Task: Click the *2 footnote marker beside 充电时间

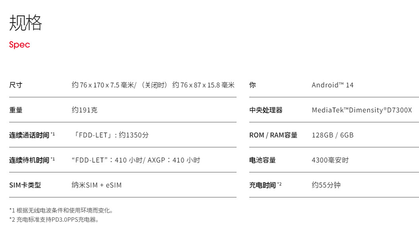Action: pyautogui.click(x=279, y=184)
